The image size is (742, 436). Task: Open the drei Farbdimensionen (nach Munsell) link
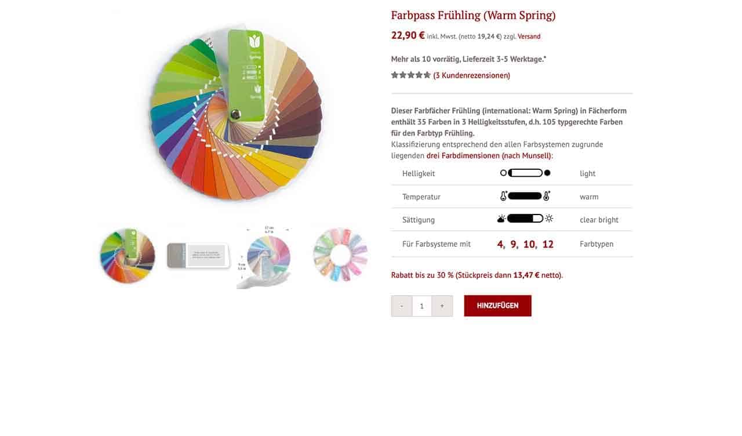[489, 156]
